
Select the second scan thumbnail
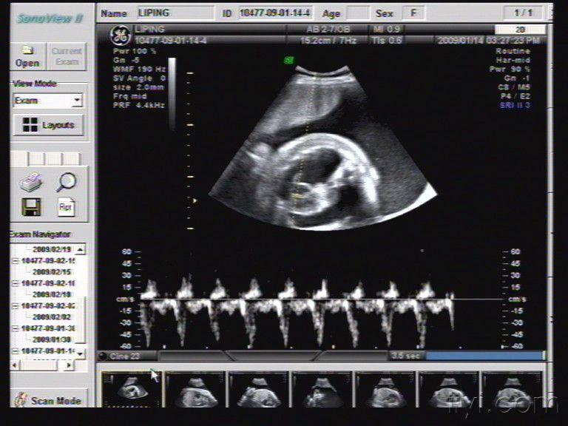[x=195, y=390]
